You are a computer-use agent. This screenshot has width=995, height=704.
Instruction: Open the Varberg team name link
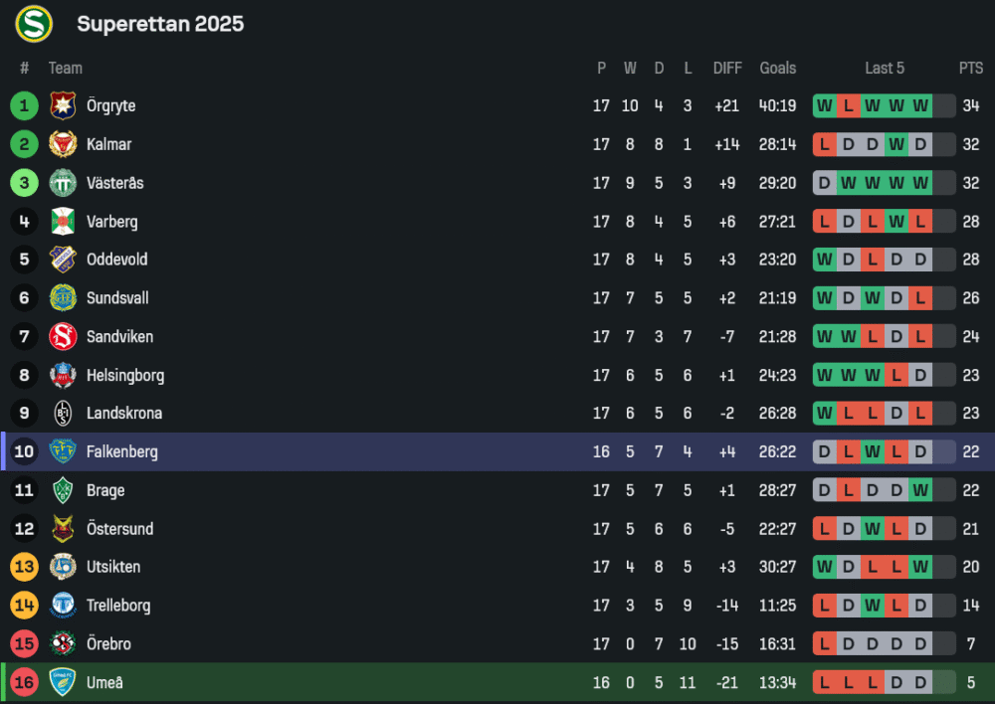click(111, 222)
